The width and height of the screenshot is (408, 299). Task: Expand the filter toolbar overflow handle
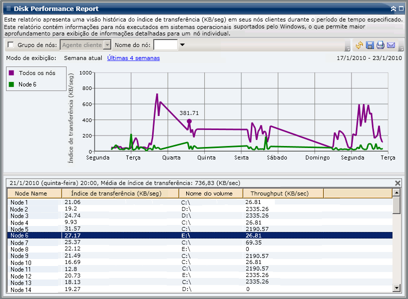(347, 48)
